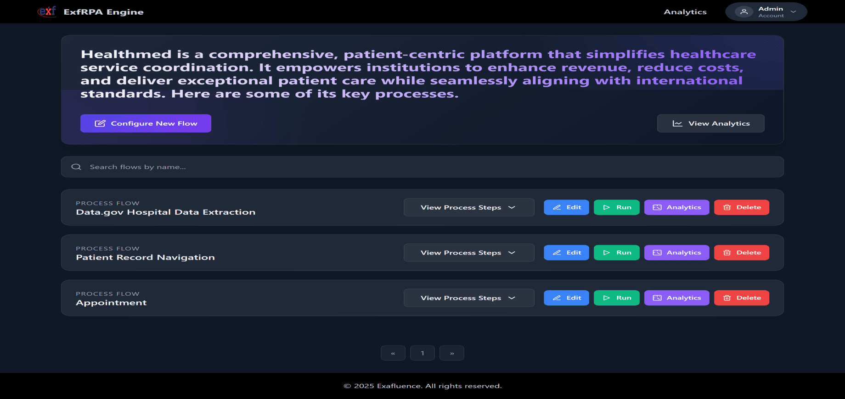Screen dimensions: 845x399
Task: Focus the Search flows by name field
Action: pyautogui.click(x=422, y=167)
